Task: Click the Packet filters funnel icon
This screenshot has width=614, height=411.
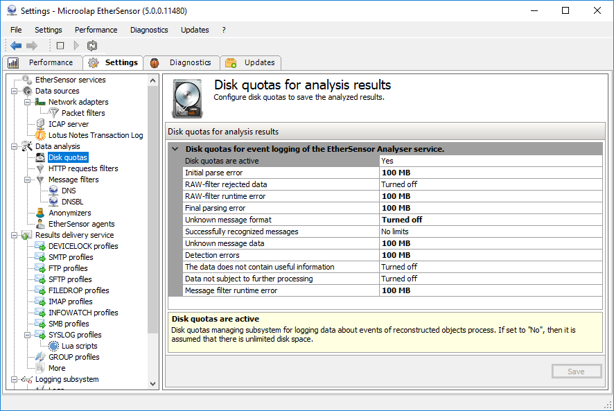Action: [x=53, y=113]
